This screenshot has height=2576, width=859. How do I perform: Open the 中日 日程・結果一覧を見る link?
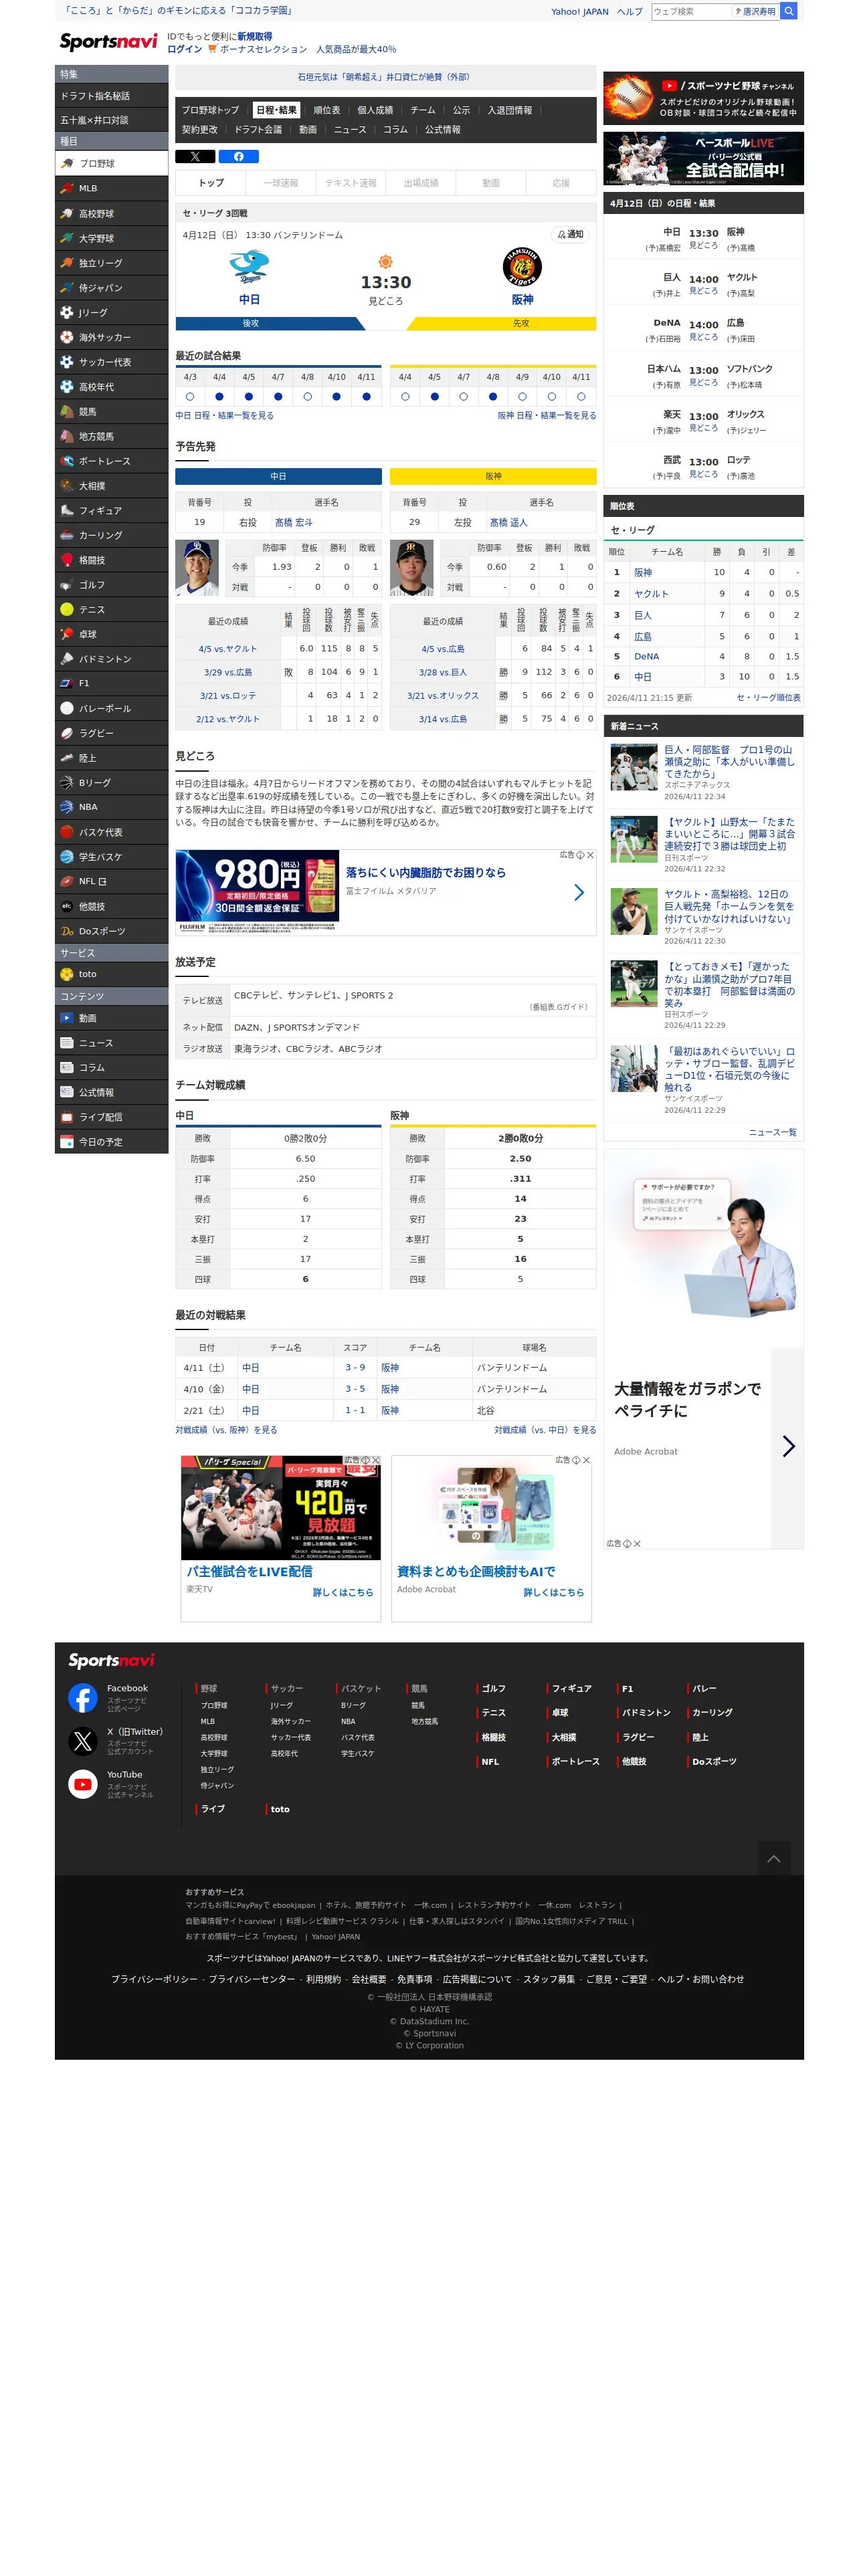tap(224, 415)
